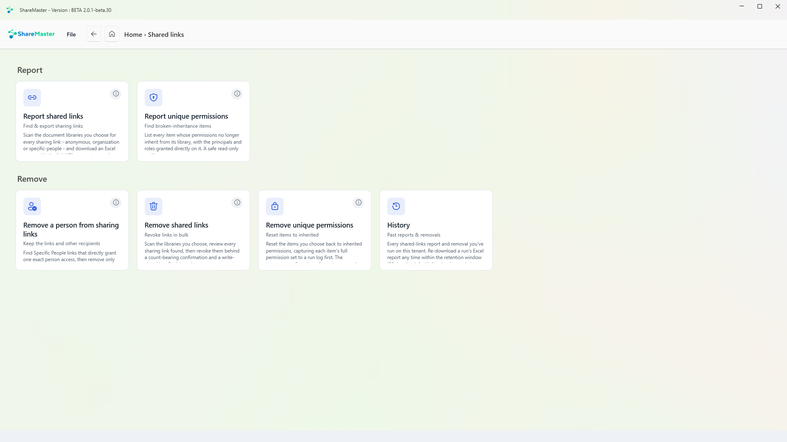Minimize the ShareMaster window
Viewport: 787px width, 442px height.
tap(742, 7)
